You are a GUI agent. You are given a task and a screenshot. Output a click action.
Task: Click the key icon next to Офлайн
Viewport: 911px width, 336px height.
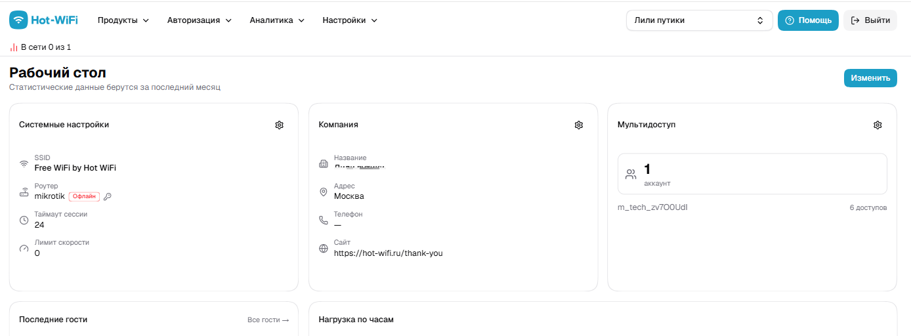(x=108, y=196)
